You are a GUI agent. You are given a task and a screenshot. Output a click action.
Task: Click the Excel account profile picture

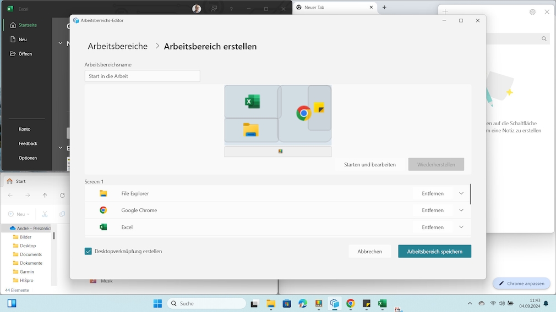(x=197, y=9)
